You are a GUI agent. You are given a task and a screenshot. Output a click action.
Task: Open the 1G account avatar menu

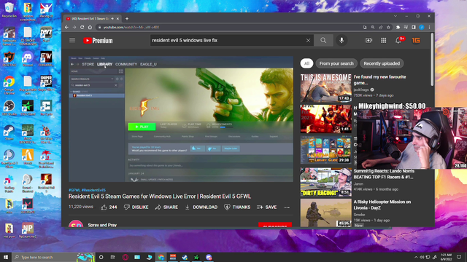416,41
